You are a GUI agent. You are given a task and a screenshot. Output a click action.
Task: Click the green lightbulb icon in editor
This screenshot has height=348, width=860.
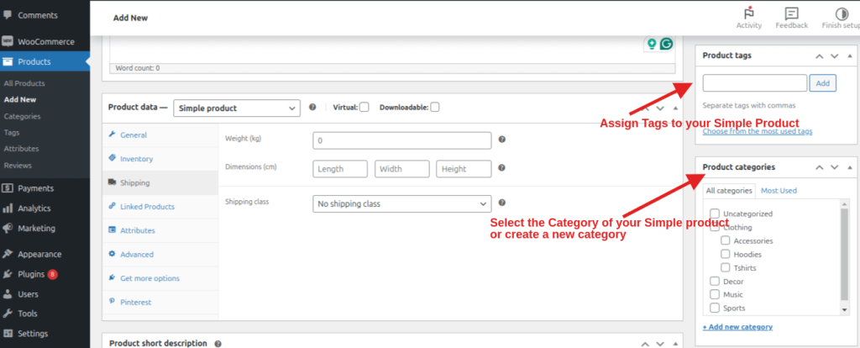pyautogui.click(x=652, y=44)
